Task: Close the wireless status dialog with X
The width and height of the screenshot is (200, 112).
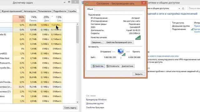Action: 144,3
